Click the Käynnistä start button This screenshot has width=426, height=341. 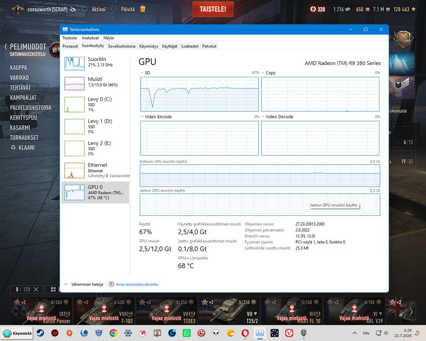point(17,333)
